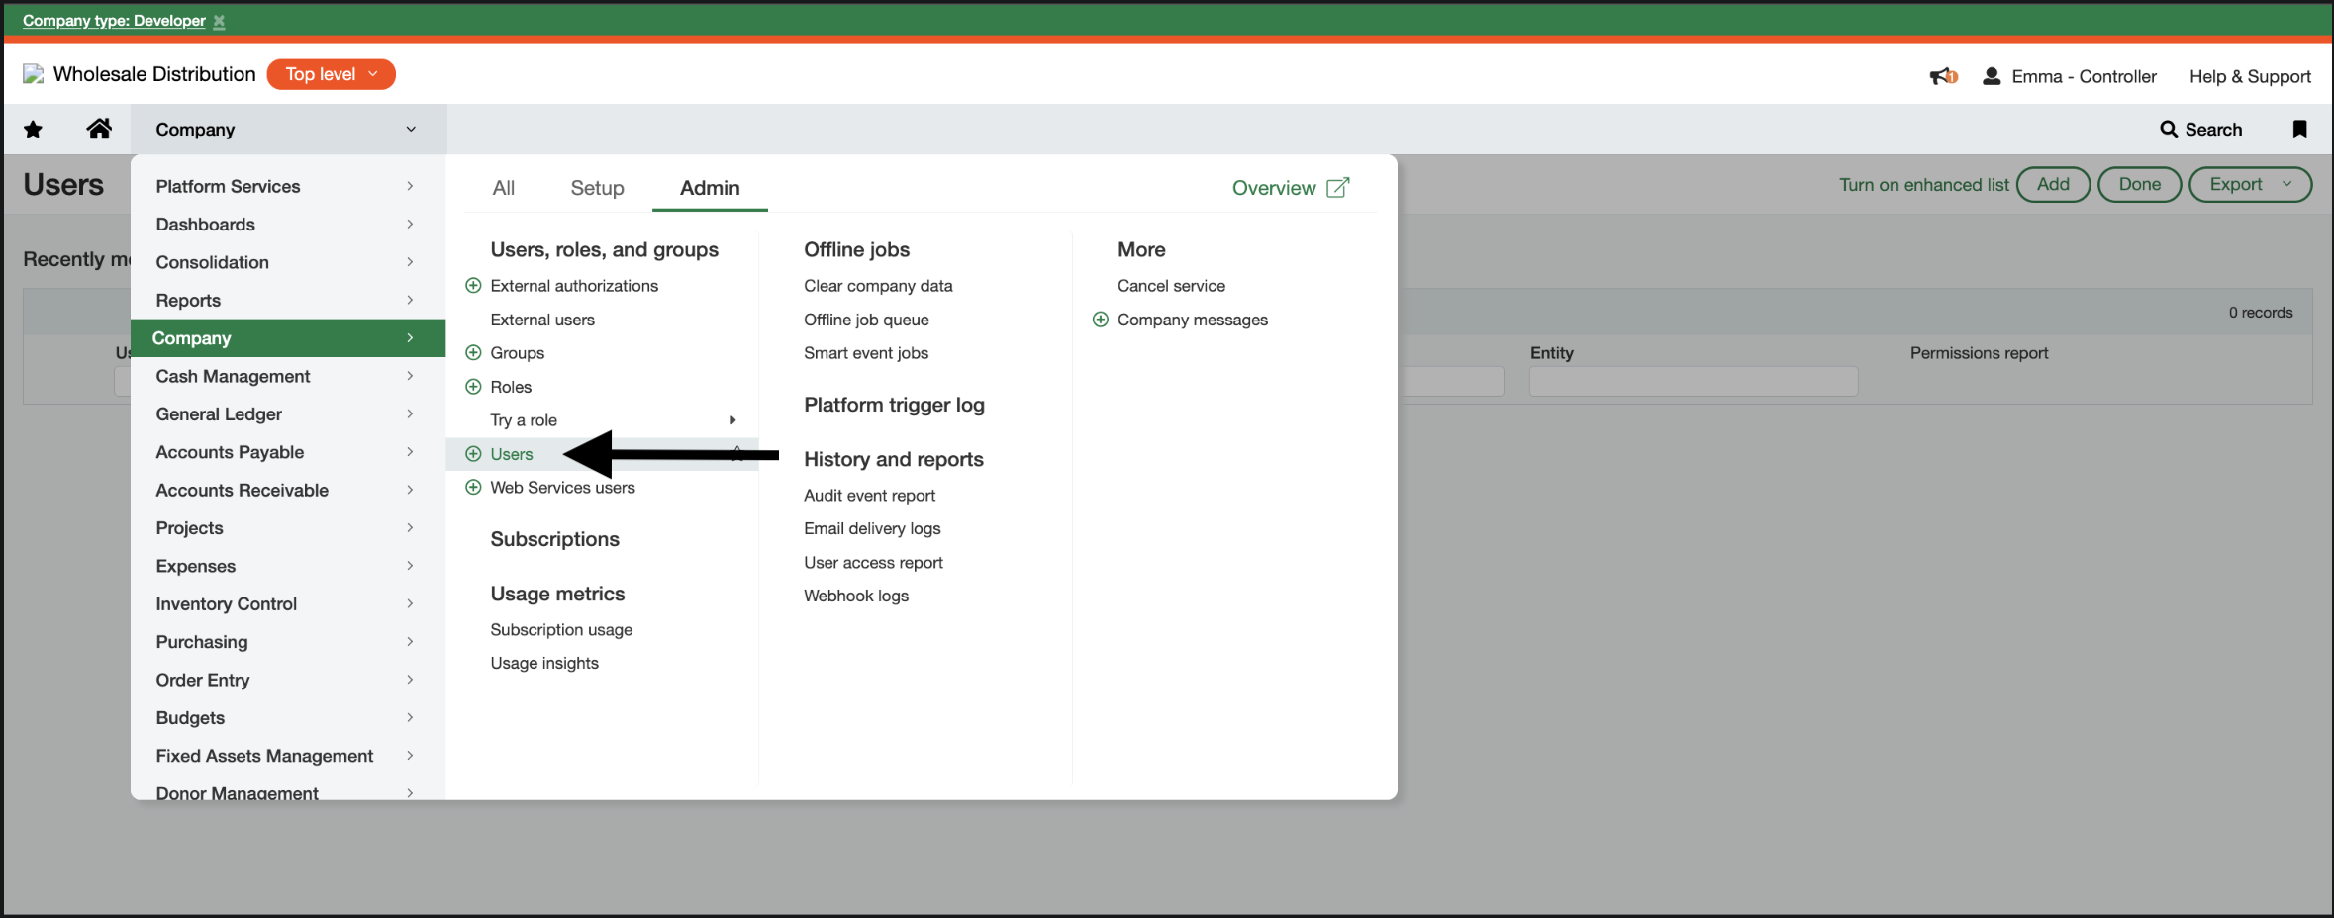The image size is (2334, 918).
Task: Open the notifications megaphone icon
Action: coord(1942,75)
